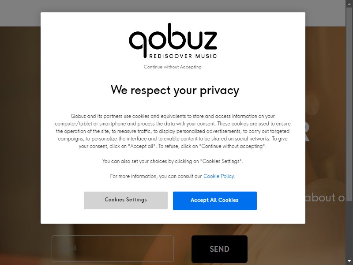Click the We respect your privacy heading

175,90
